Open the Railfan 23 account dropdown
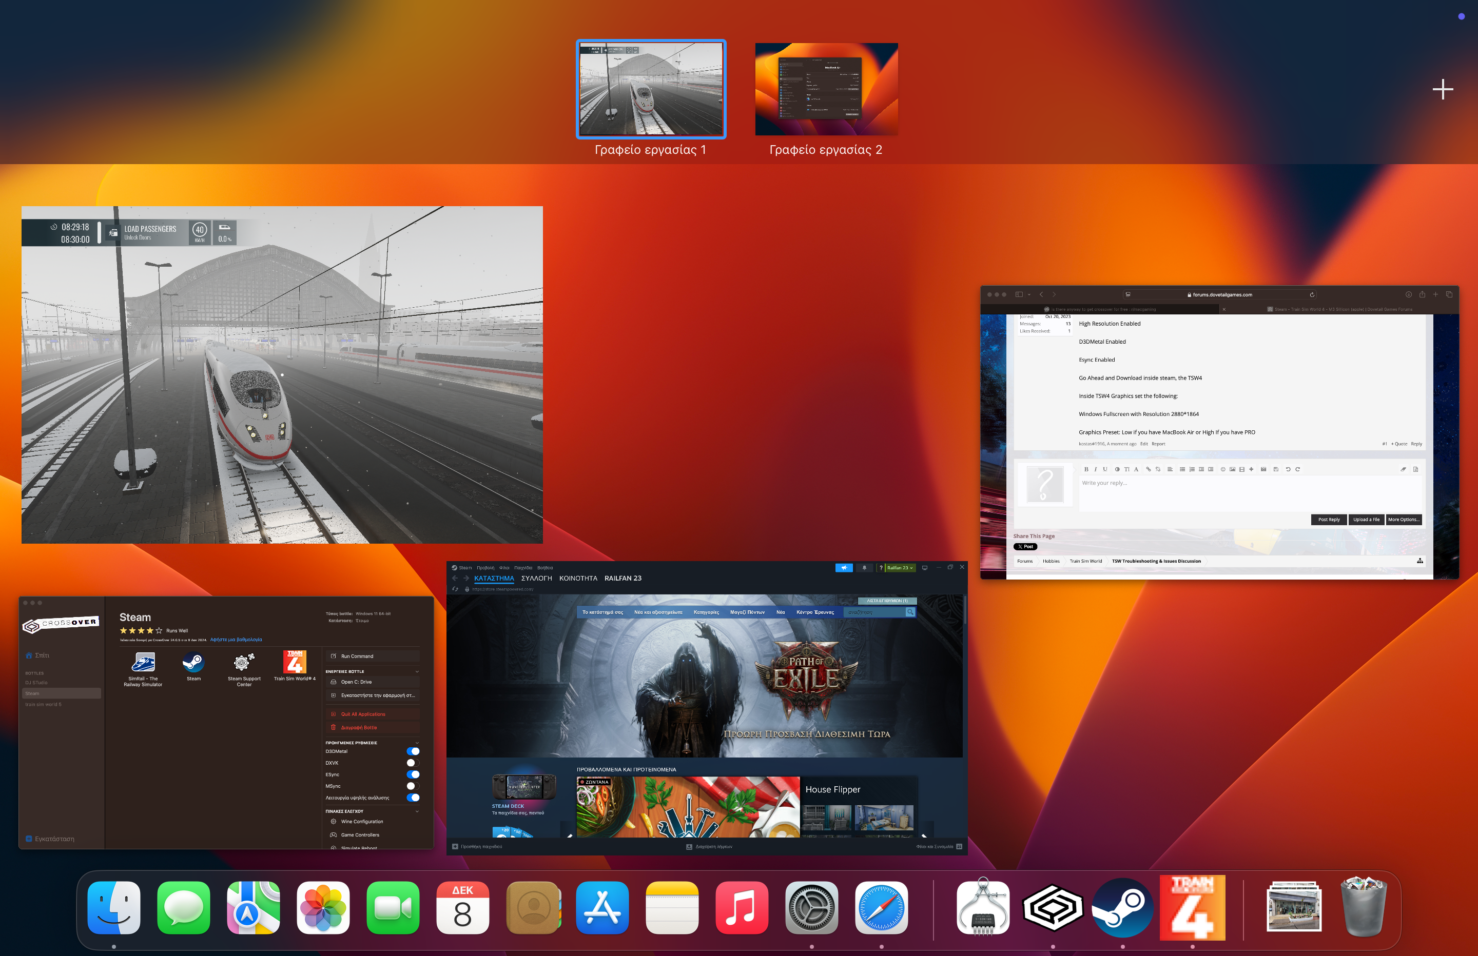 click(900, 567)
